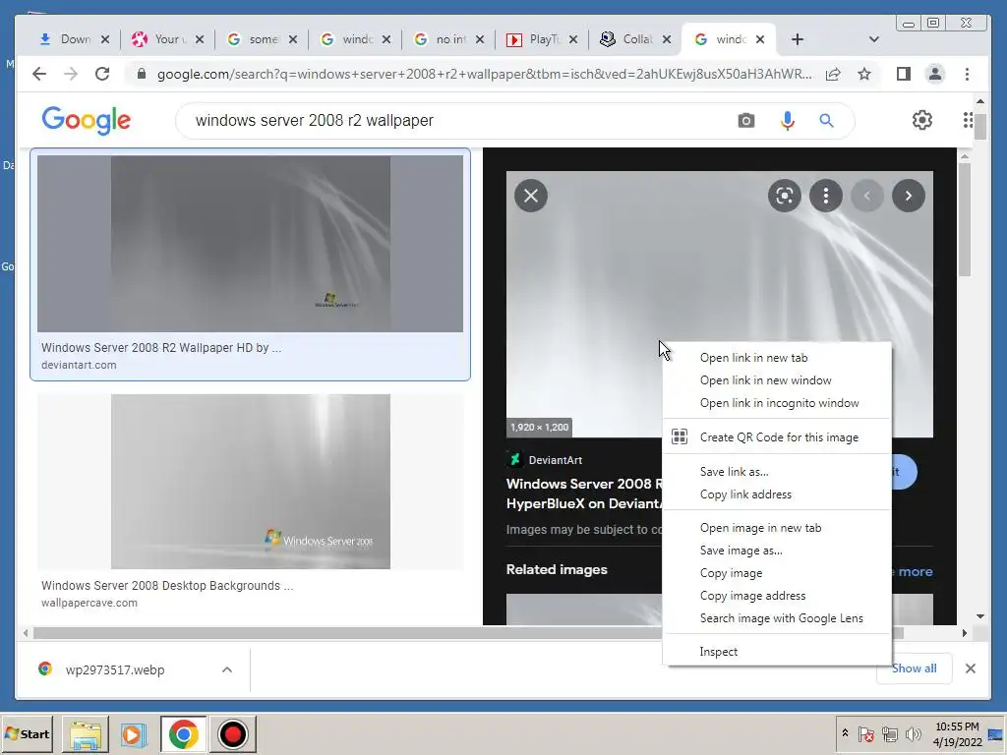Open the Windows Start menu
The height and width of the screenshot is (755, 1007).
tap(28, 733)
